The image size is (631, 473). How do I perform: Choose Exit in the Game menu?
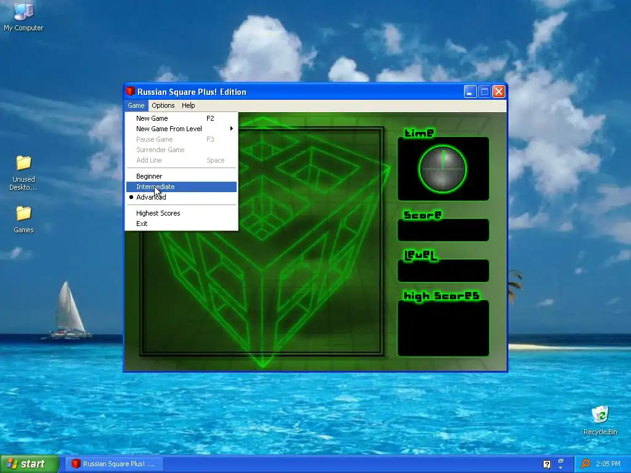(x=181, y=224)
